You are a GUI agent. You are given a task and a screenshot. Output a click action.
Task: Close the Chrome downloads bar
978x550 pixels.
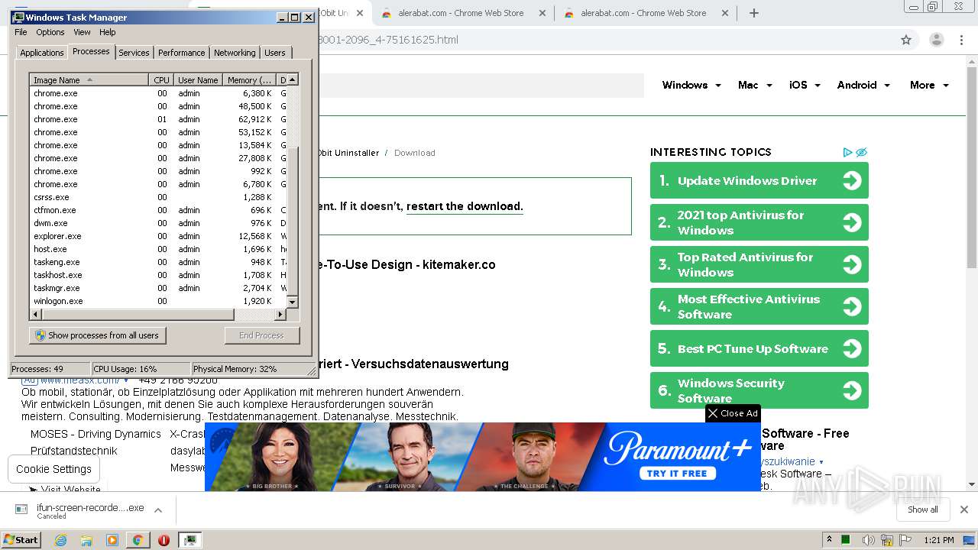click(x=964, y=510)
